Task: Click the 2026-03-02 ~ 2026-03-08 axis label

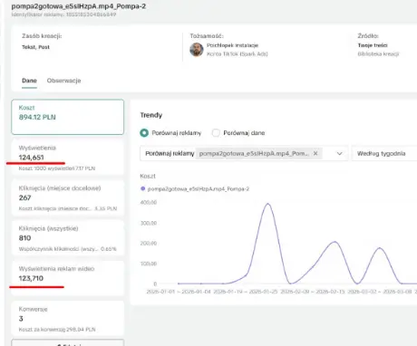Action: point(380,292)
